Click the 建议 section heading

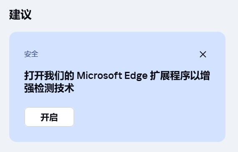[x=20, y=15]
